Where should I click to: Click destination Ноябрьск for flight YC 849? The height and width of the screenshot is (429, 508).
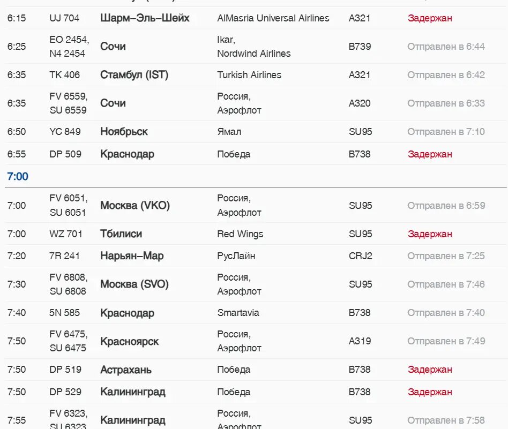124,131
